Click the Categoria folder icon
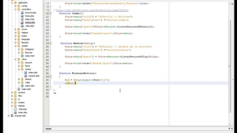 (22, 49)
